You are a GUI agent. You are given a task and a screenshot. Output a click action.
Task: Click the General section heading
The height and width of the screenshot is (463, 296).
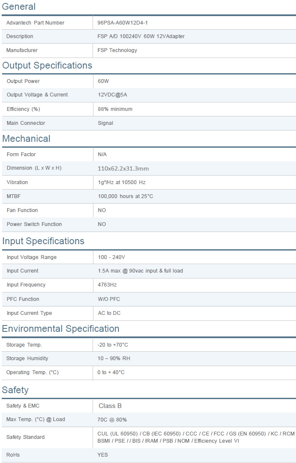(x=19, y=7)
